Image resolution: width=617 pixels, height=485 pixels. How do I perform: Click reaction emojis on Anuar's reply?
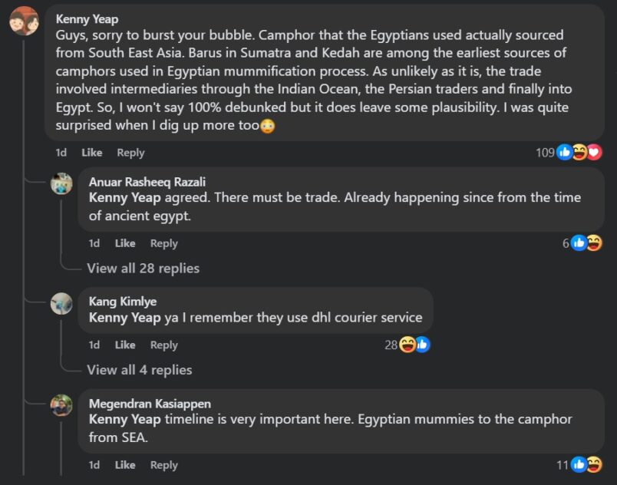coord(586,243)
